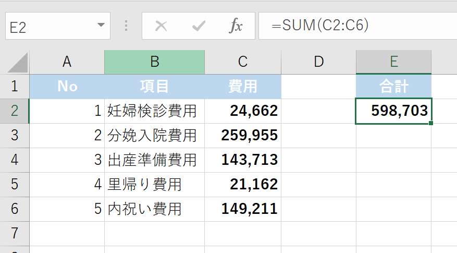Image resolution: width=457 pixels, height=253 pixels.
Task: Click the 合計 header cell
Action: click(x=393, y=86)
